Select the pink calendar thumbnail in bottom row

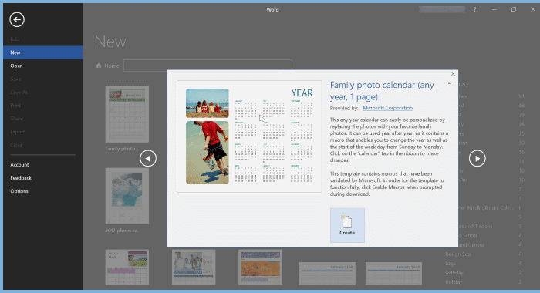[127, 268]
